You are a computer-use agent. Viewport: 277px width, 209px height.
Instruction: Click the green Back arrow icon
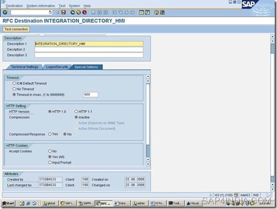coord(73,12)
